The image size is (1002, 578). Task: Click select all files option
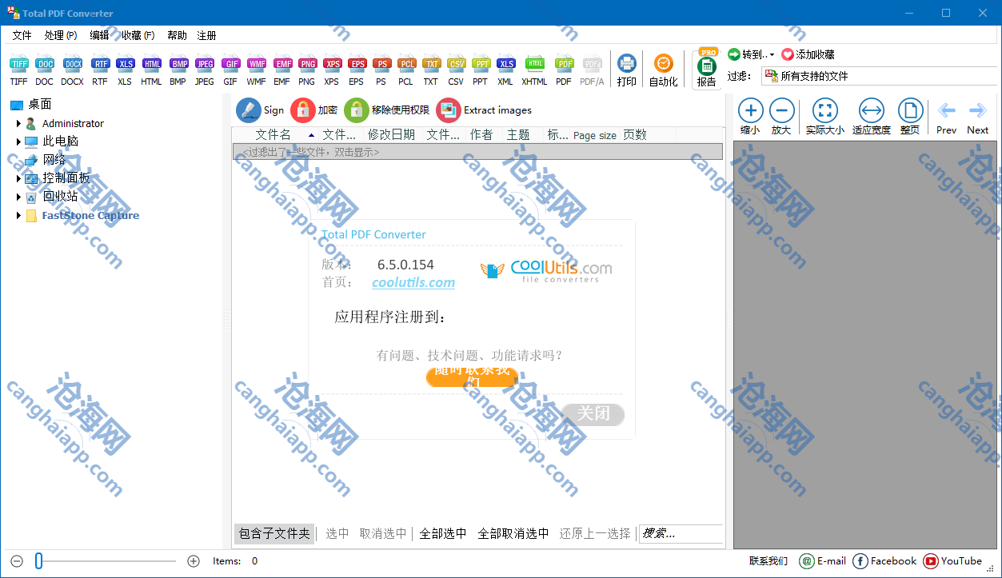coord(442,533)
